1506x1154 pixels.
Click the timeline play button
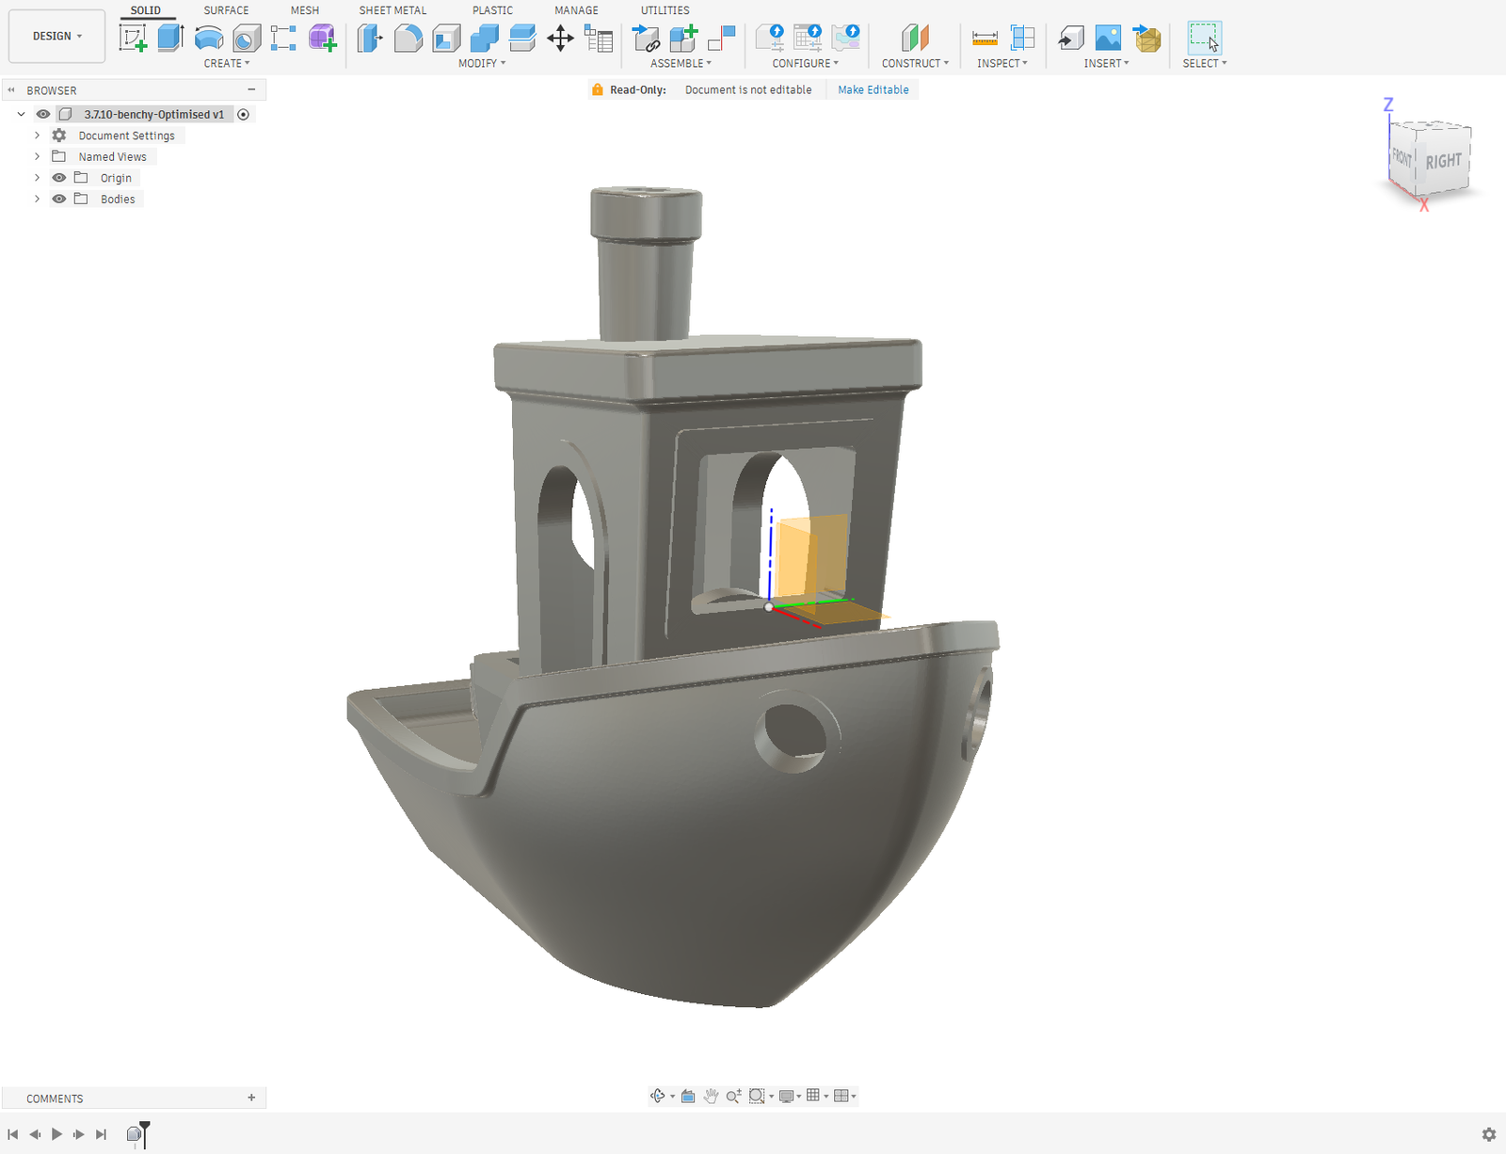pos(56,1134)
